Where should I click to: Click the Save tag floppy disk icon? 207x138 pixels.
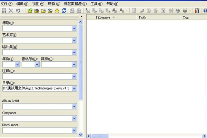[x=4, y=11]
